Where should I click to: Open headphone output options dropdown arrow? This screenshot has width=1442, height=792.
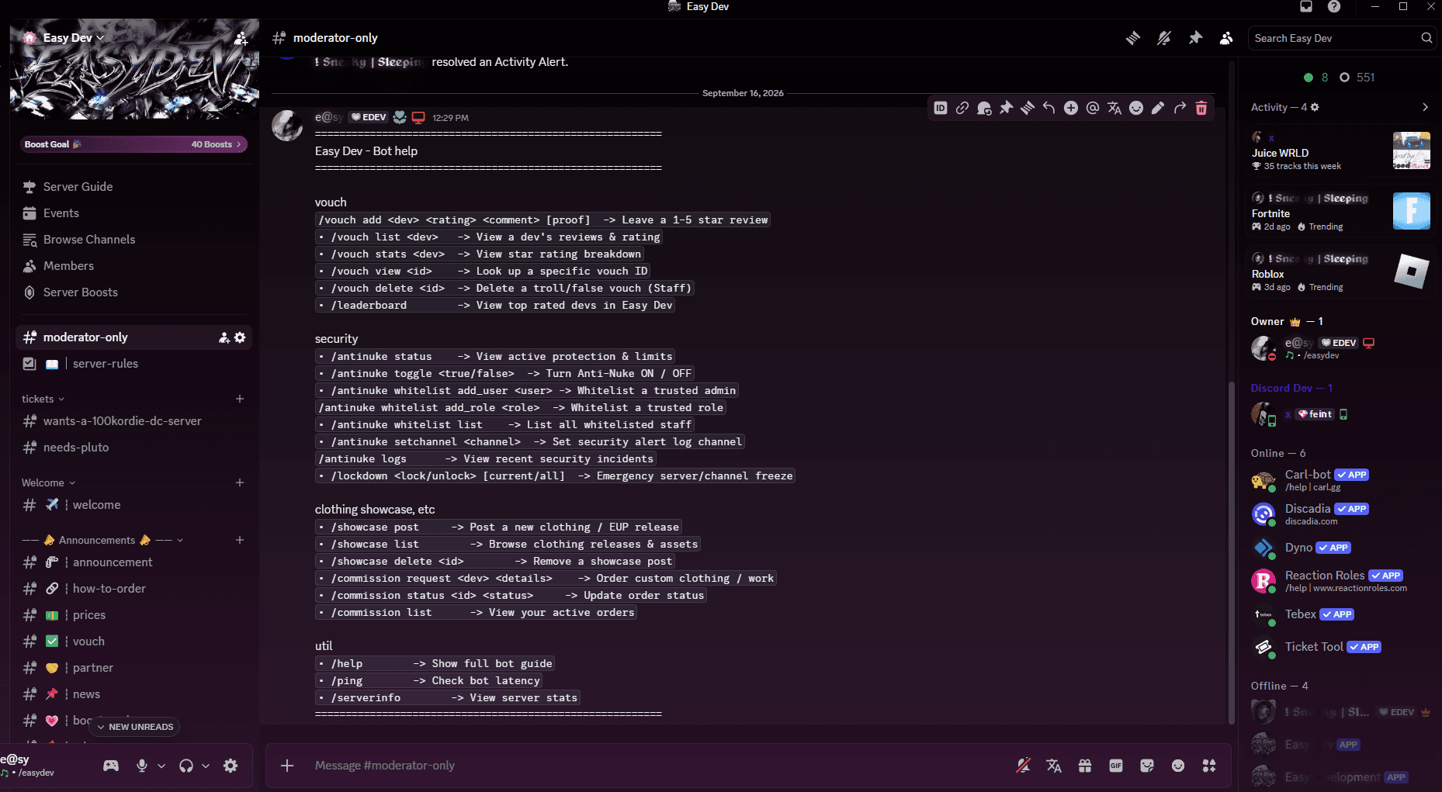point(206,766)
